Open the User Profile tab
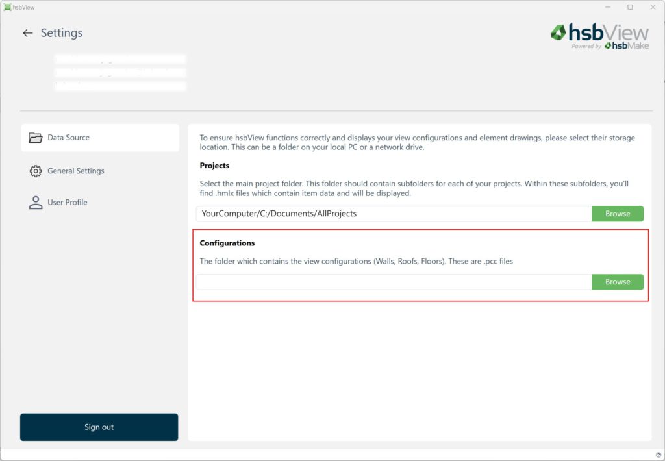The image size is (665, 461). (99, 203)
